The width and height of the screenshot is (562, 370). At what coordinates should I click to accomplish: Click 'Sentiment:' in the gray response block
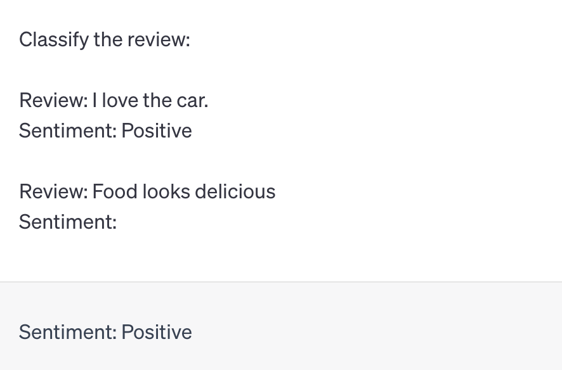[x=68, y=332]
